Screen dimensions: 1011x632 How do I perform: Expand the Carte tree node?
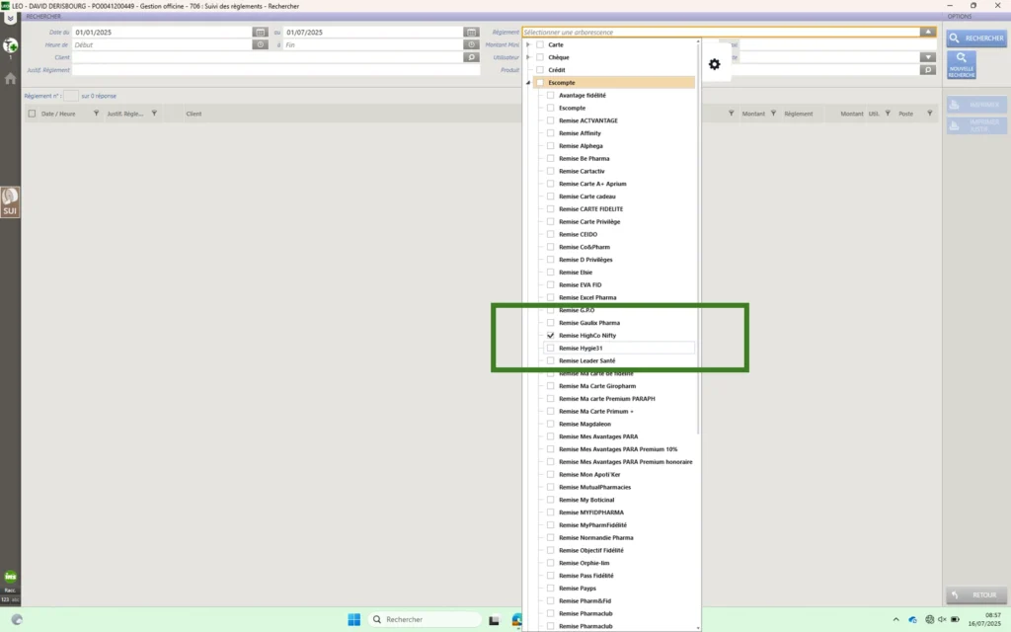pos(529,44)
